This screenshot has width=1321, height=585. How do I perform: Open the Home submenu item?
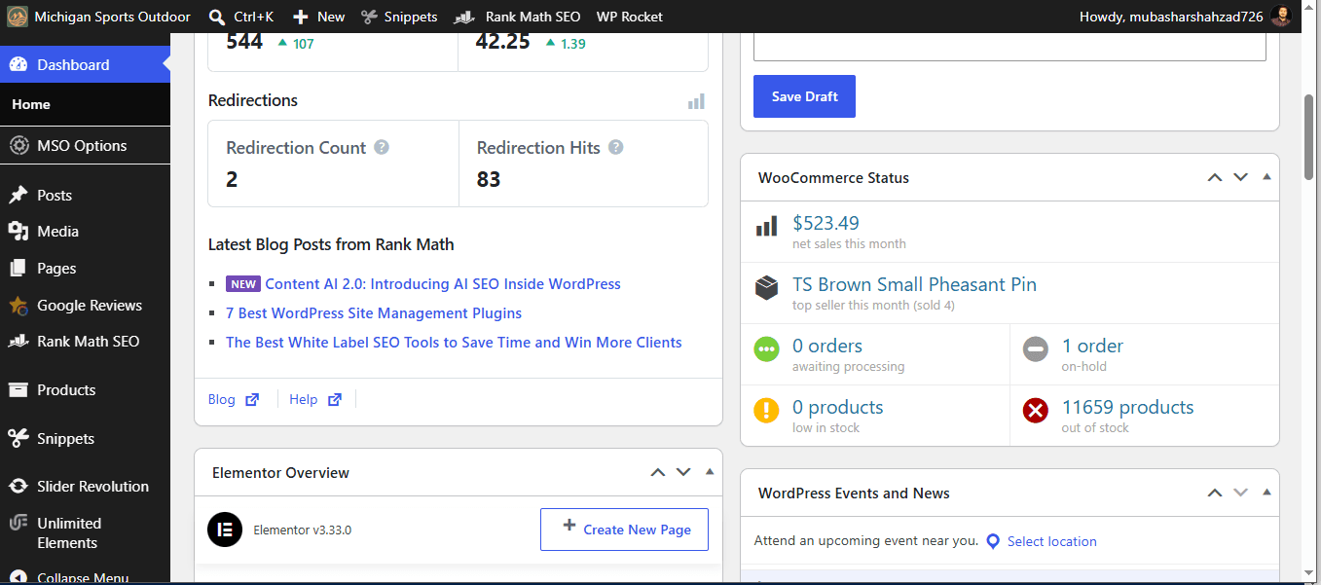(x=85, y=104)
